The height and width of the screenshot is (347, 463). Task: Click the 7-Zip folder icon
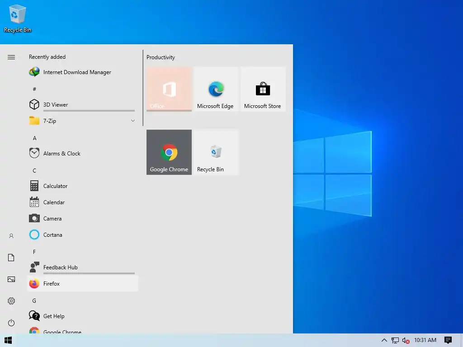34,121
